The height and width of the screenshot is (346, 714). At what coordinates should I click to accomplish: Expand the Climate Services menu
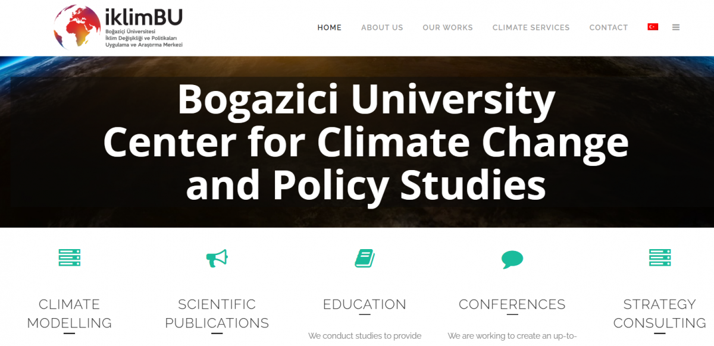(531, 28)
